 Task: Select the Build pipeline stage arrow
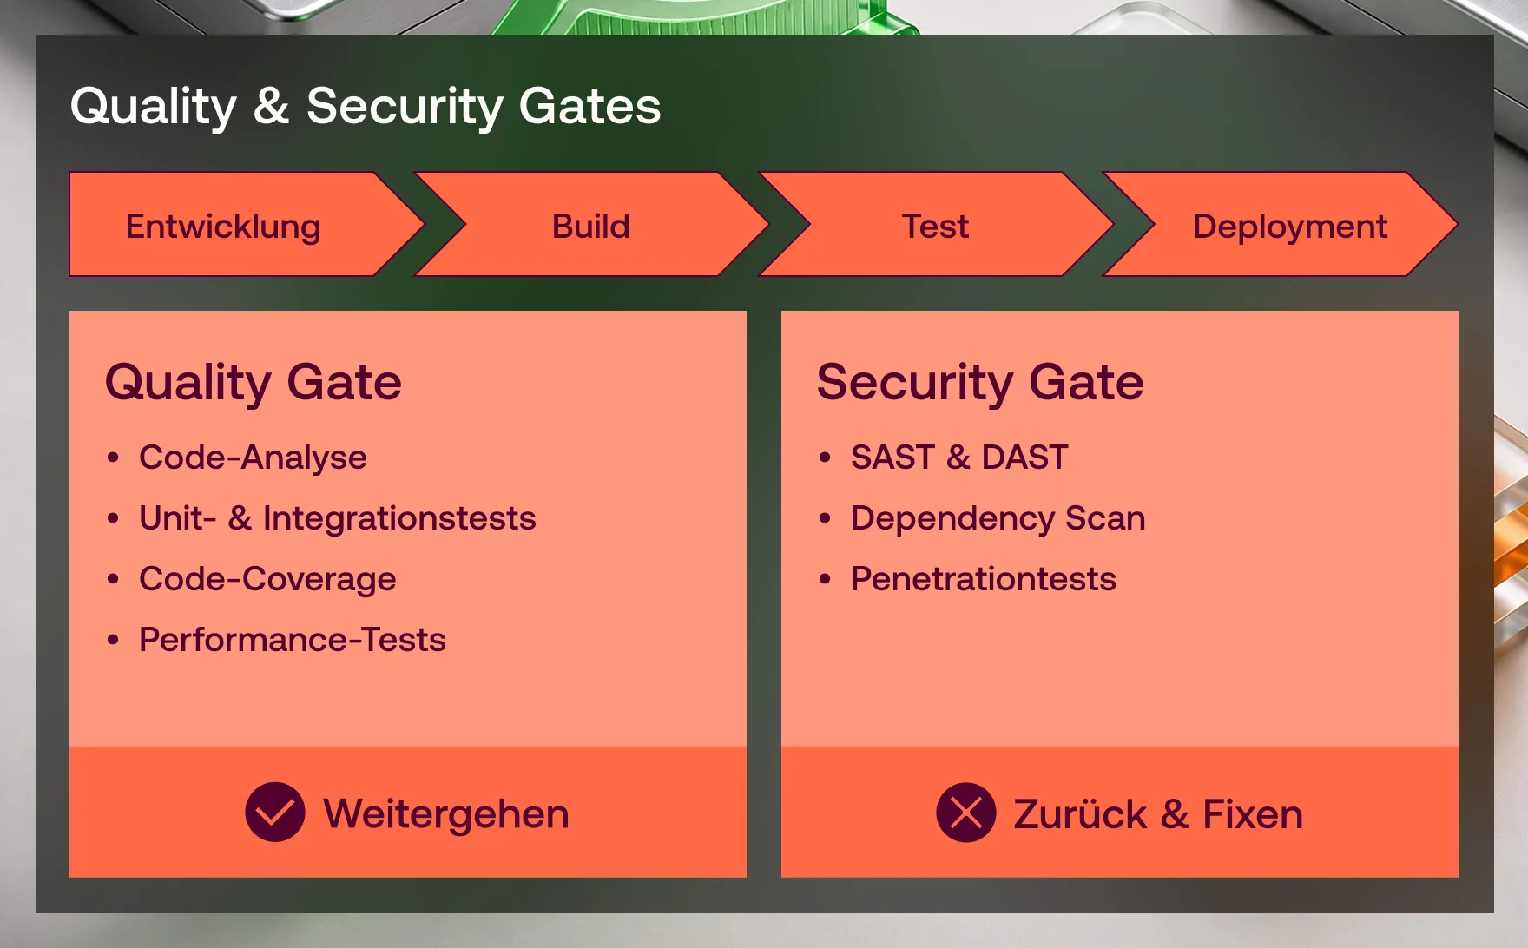pos(591,225)
